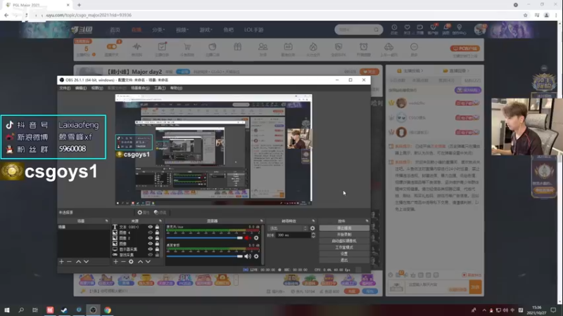
Task: Click 开始录制 to start recording
Action: point(344,235)
